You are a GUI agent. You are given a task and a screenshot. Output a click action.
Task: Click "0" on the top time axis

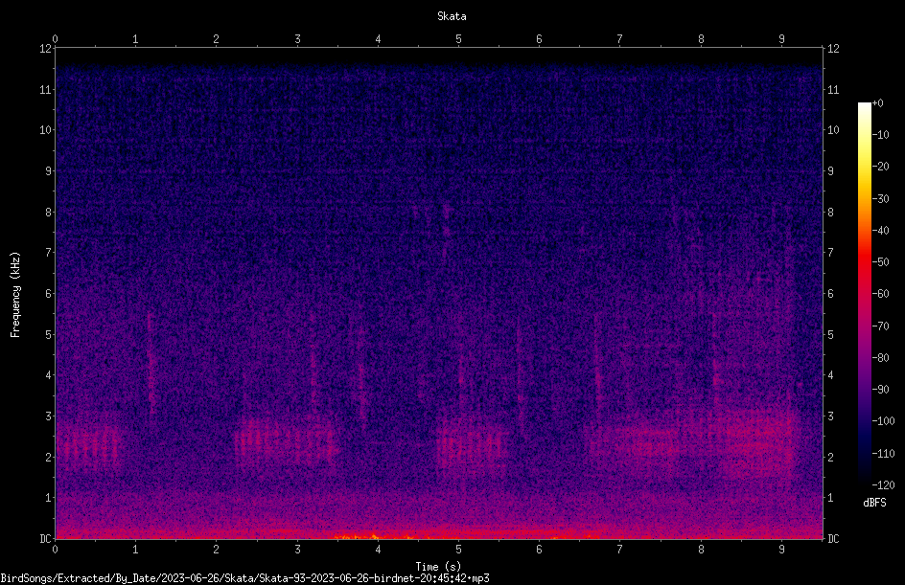[x=55, y=39]
